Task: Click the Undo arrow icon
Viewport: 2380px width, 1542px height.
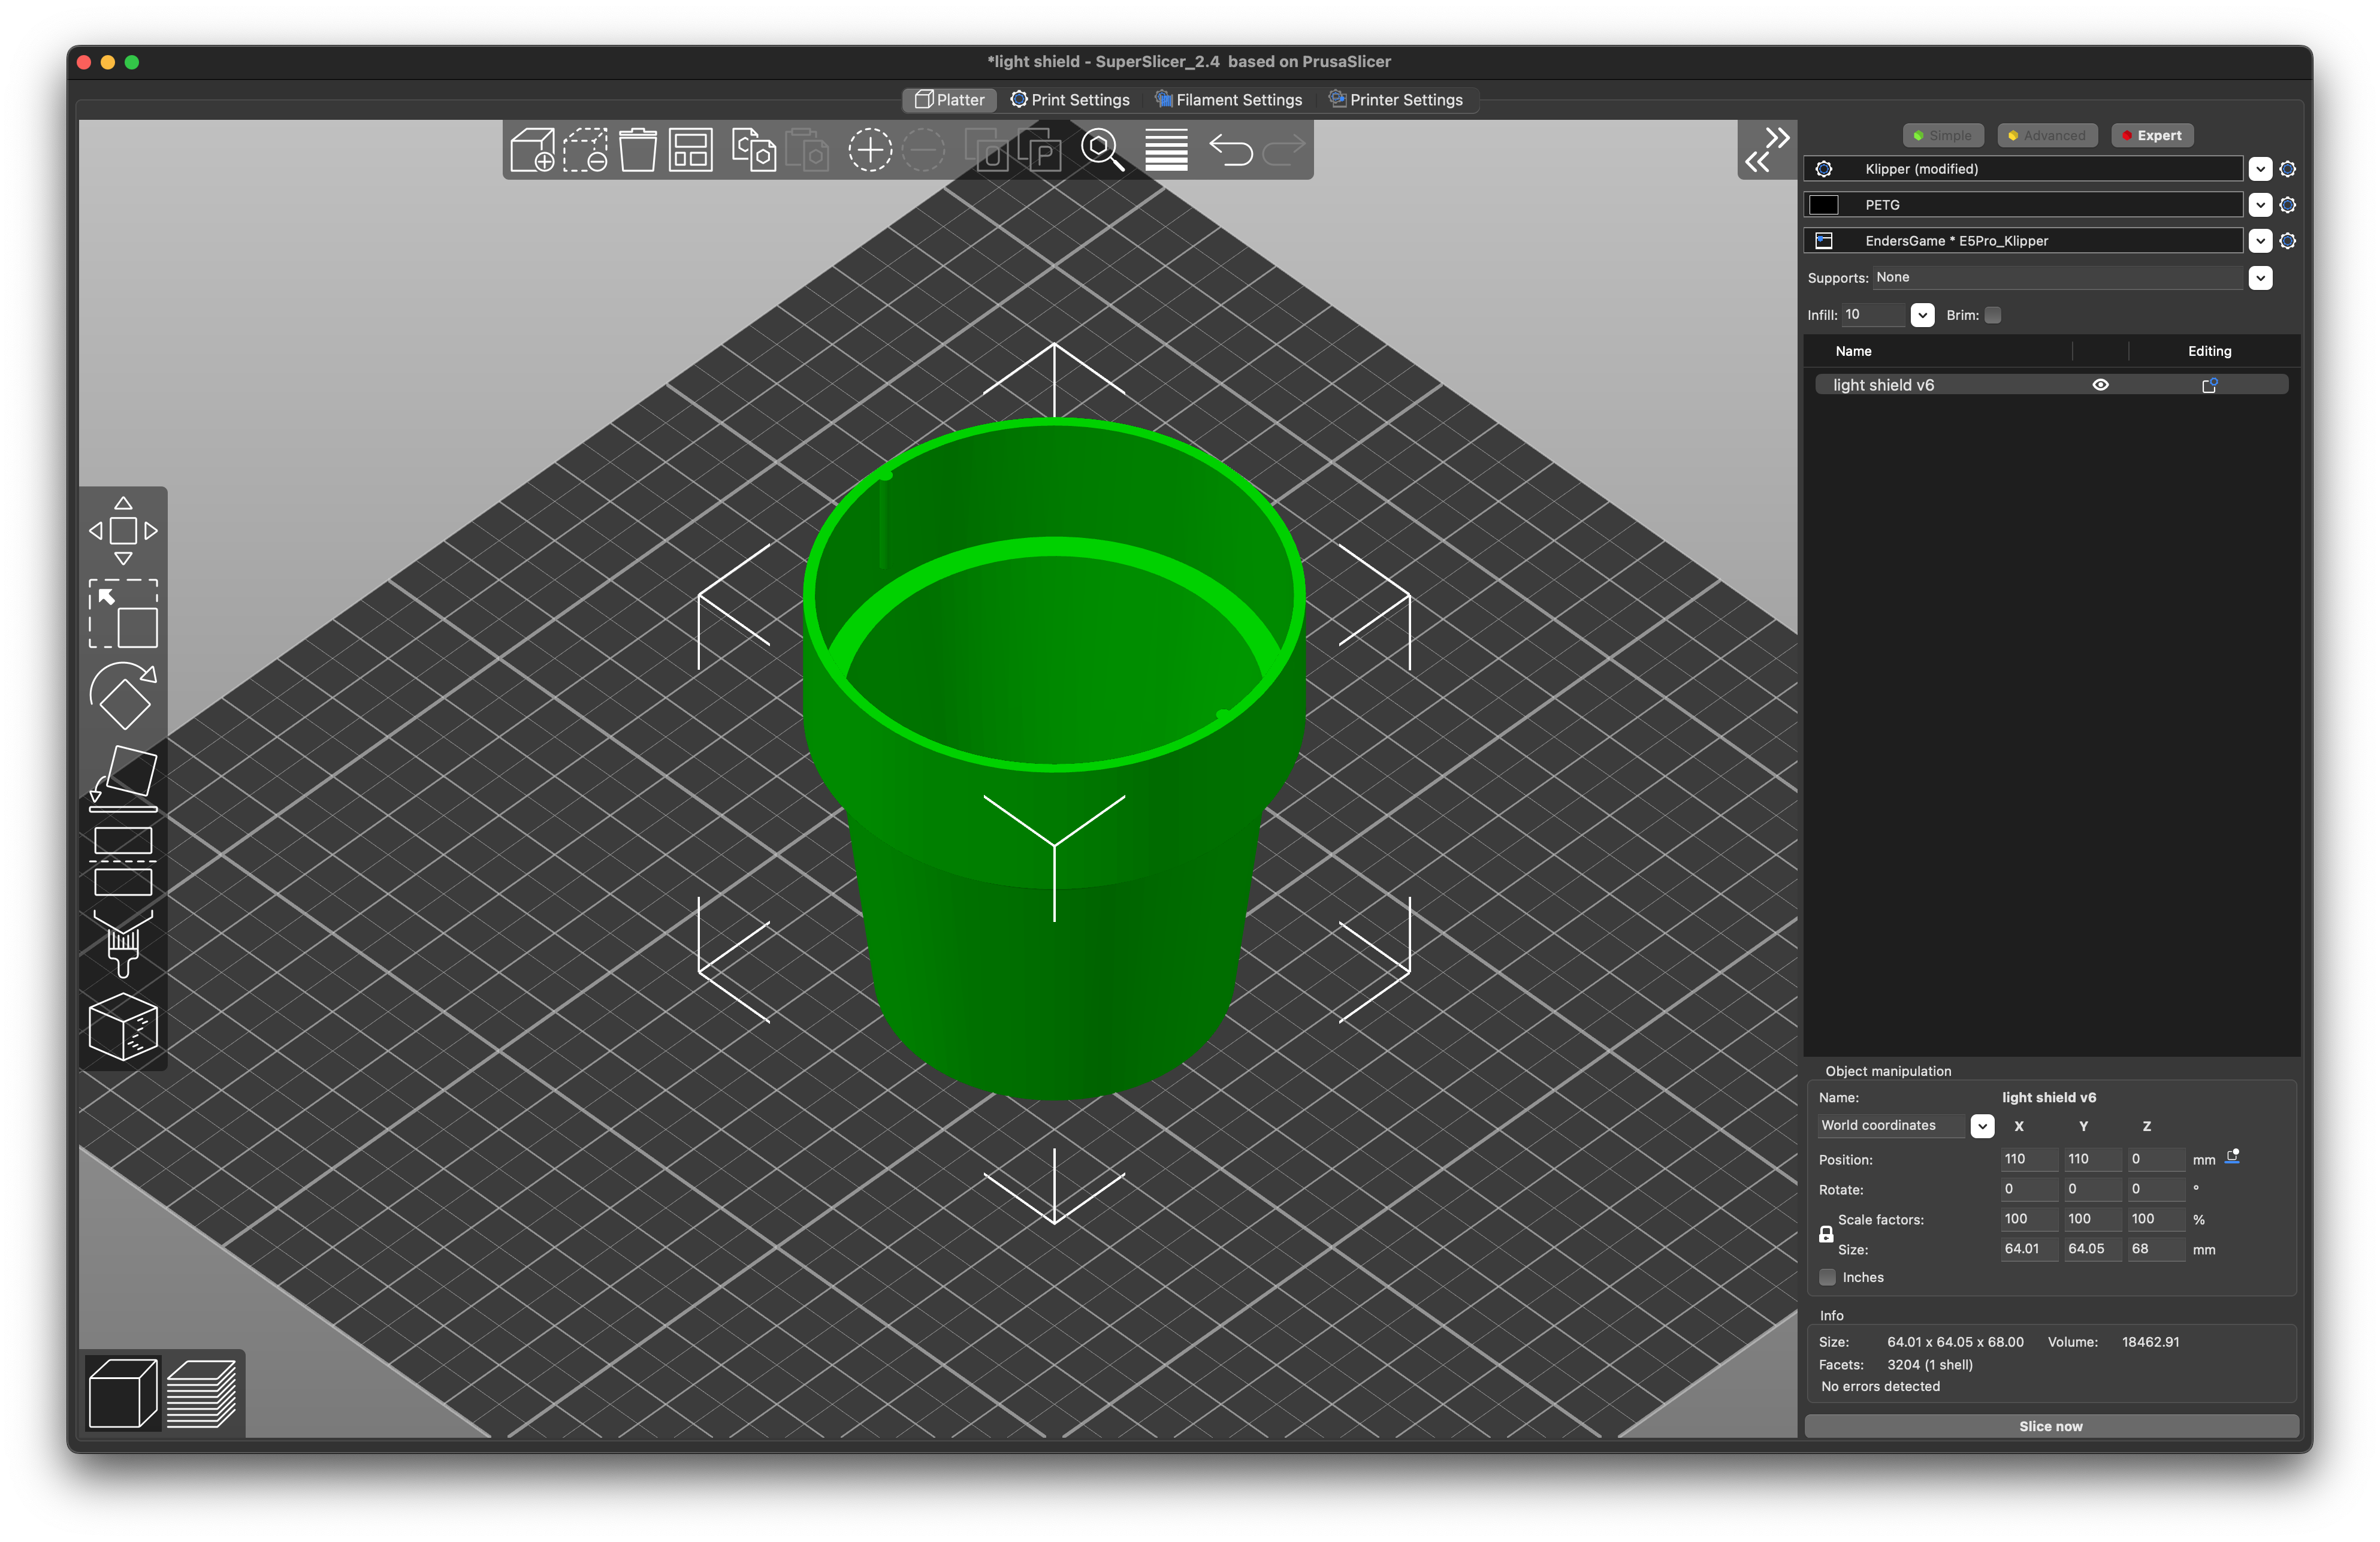Action: click(x=1230, y=150)
